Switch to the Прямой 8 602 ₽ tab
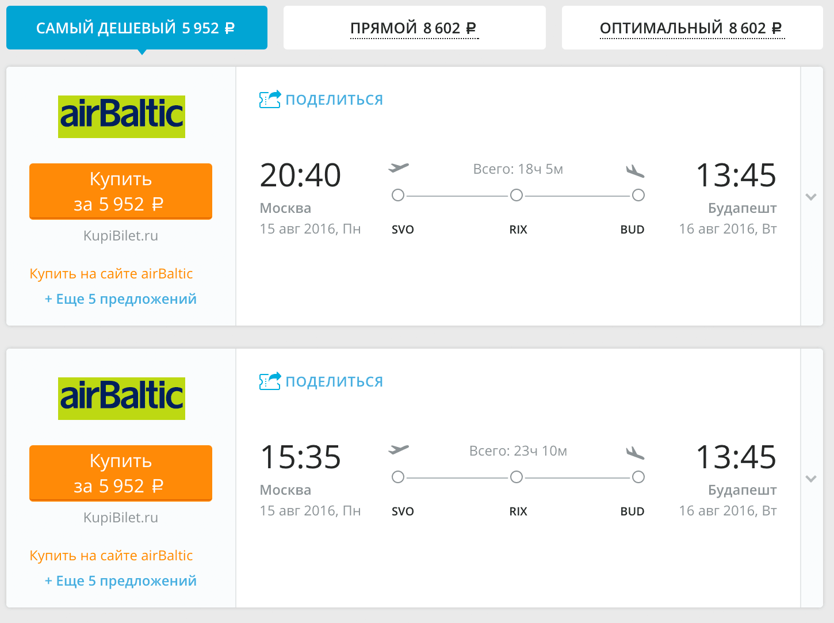The image size is (834, 623). (x=414, y=28)
